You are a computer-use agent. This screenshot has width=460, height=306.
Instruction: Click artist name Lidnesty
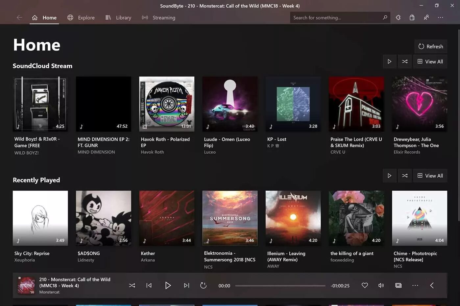(86, 260)
